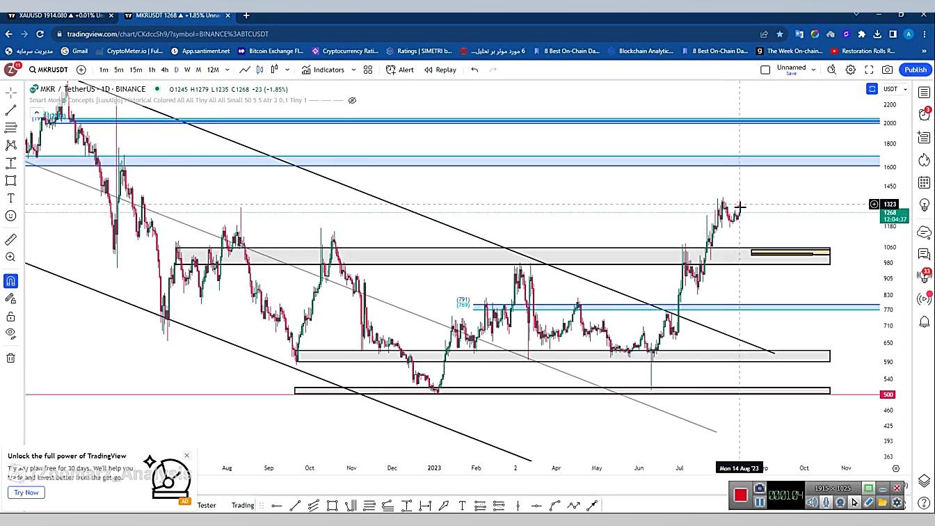This screenshot has height=526, width=935.
Task: Pause the screen recording
Action: (759, 502)
